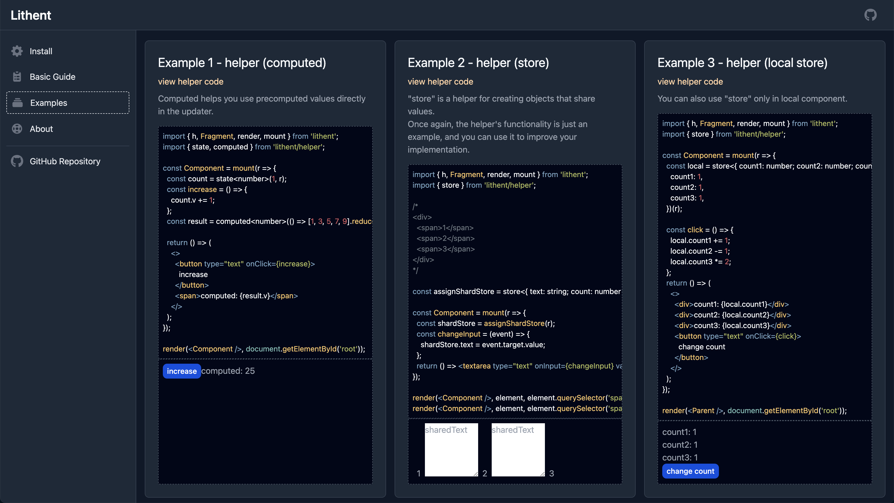This screenshot has width=894, height=503.
Task: Open GitHub via header octocat icon
Action: click(870, 15)
